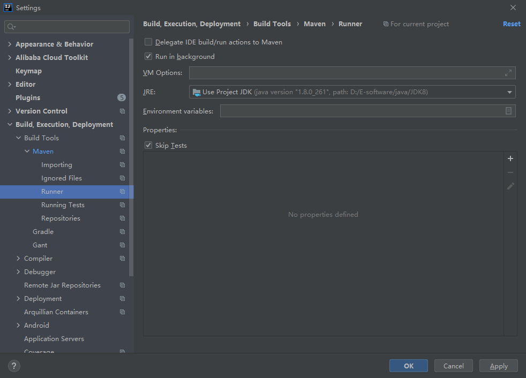Click the Cancel button

(x=454, y=366)
